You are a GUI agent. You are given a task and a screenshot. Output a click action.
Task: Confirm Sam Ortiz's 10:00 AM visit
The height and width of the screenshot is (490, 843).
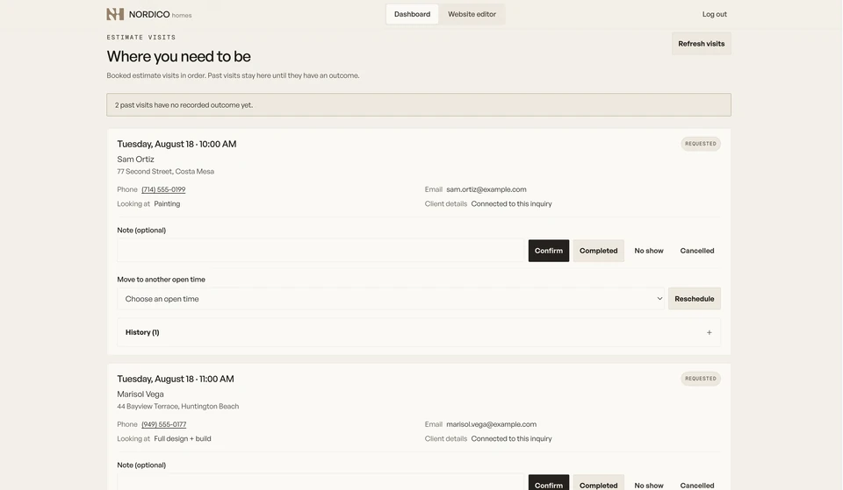click(548, 251)
